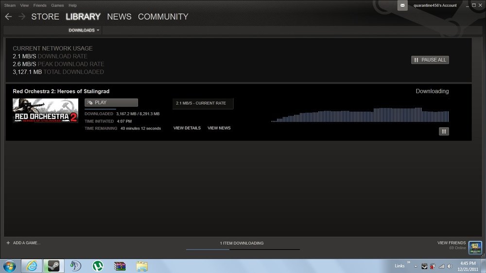Click 'Downloading' status text
This screenshot has height=273, width=486.
pos(432,91)
